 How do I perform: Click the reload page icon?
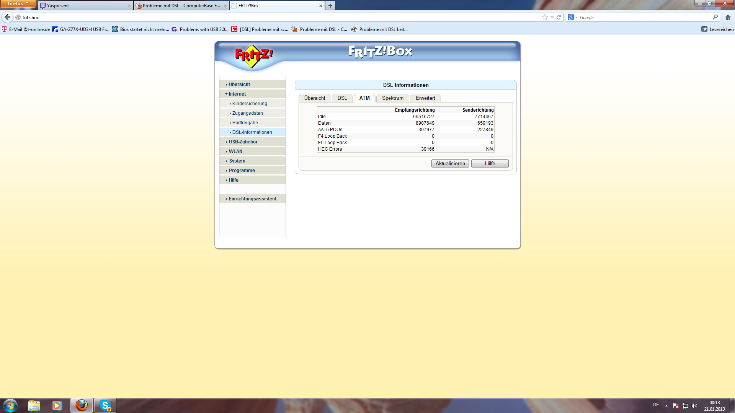(559, 17)
